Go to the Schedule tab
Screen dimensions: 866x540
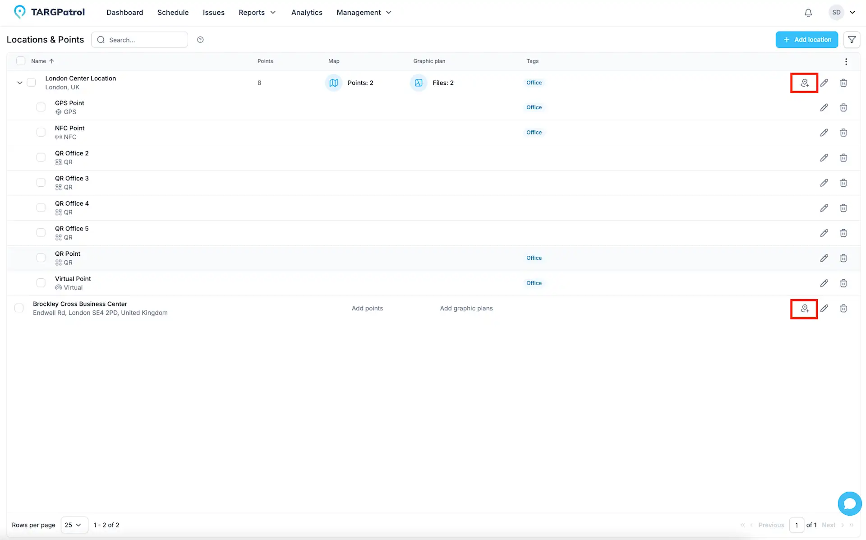tap(173, 13)
